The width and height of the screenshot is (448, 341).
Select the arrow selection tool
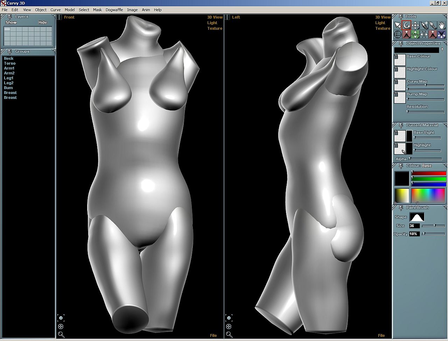coord(398,25)
